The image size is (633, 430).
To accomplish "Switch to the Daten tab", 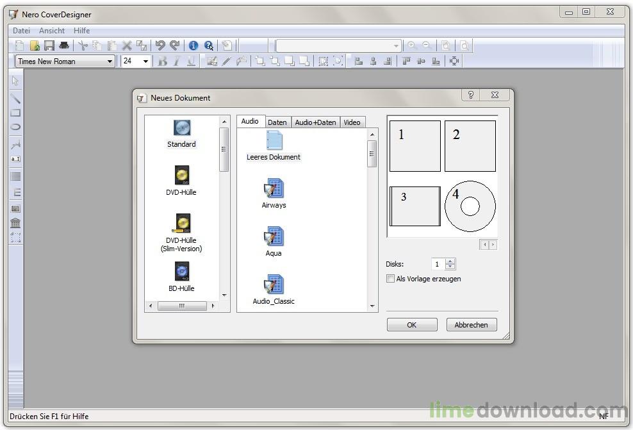I will tap(277, 122).
